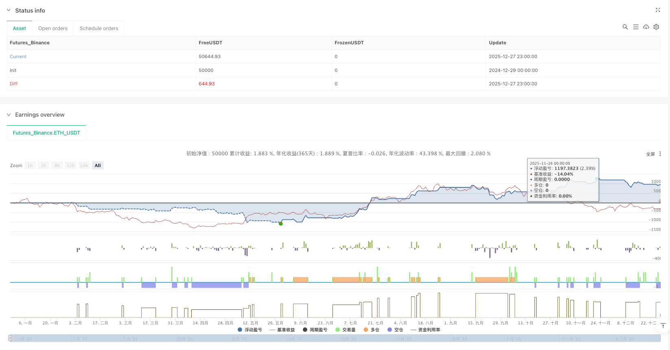Collapse the Earnings overview section
The width and height of the screenshot is (670, 350).
tap(9, 115)
